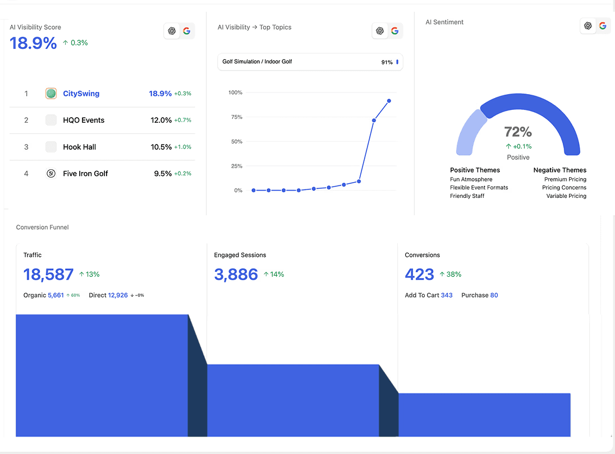Select Google icon in AI Sentiment card

pos(603,26)
